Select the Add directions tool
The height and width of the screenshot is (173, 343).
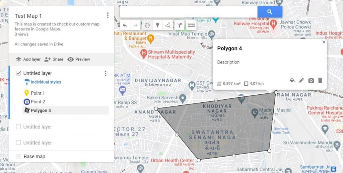tap(180, 25)
